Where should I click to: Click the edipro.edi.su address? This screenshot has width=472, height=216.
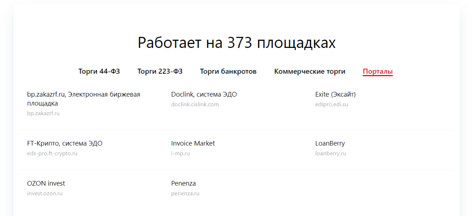tap(332, 104)
